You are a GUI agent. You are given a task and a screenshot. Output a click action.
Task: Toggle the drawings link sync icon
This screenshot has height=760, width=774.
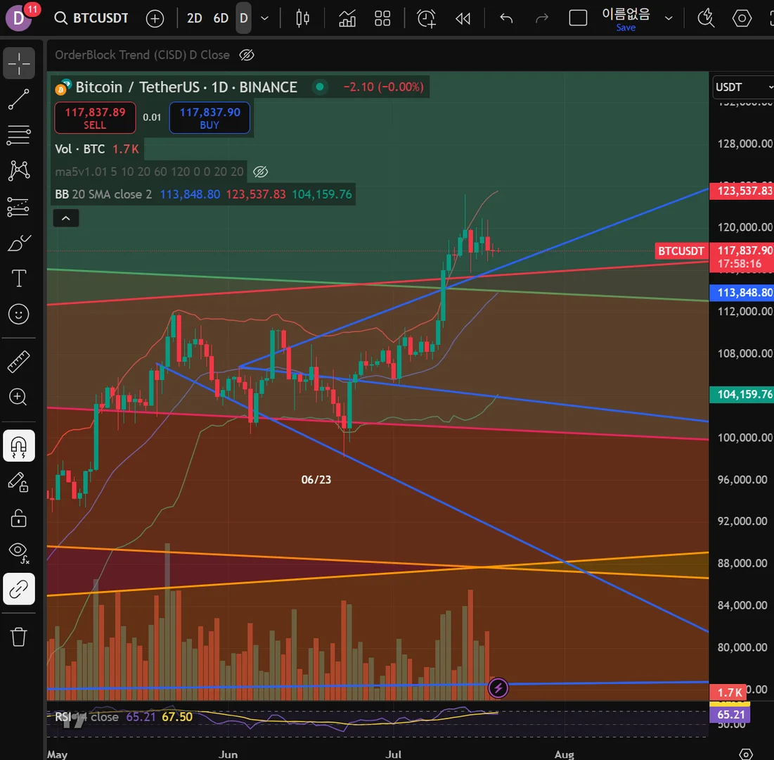(x=19, y=589)
